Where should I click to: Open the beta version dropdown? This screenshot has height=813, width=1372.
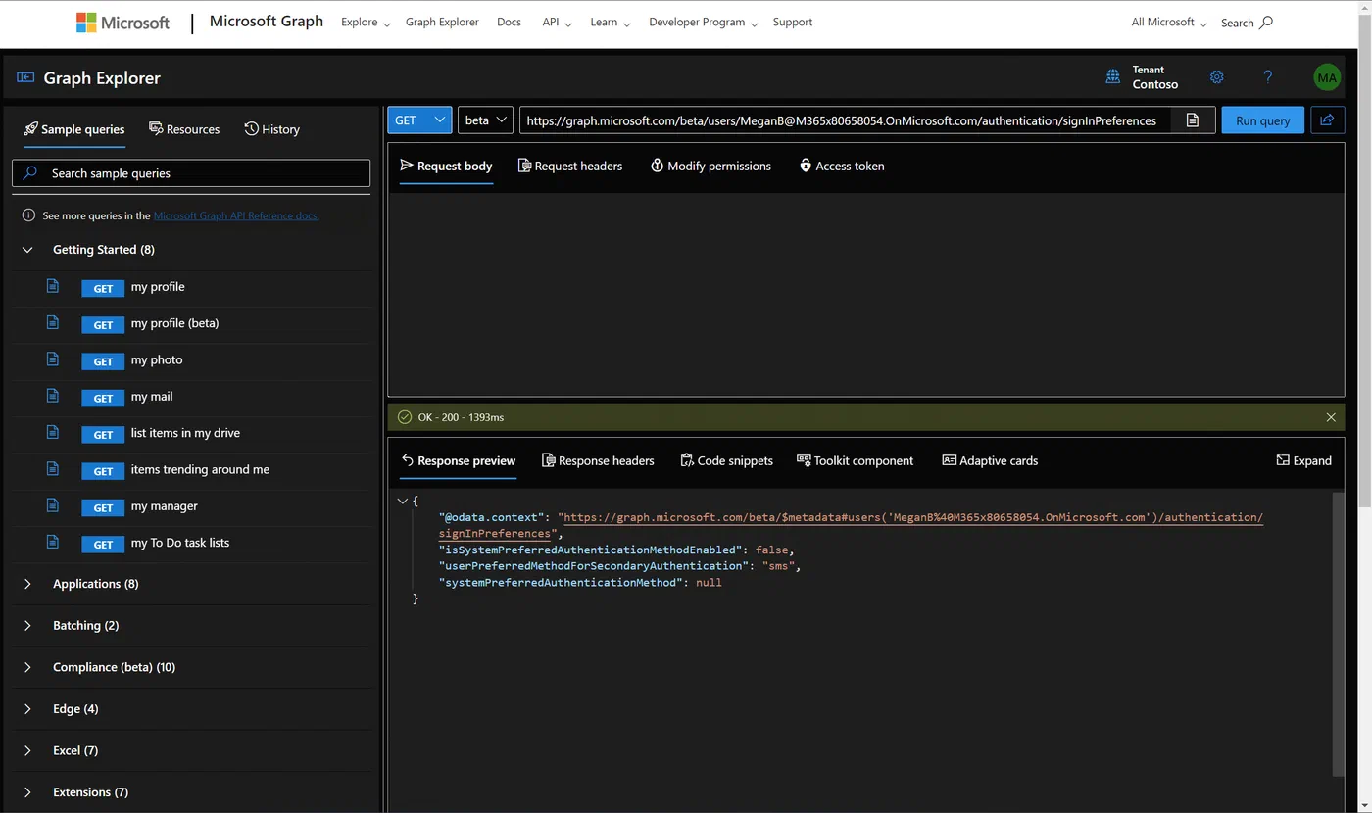(485, 120)
